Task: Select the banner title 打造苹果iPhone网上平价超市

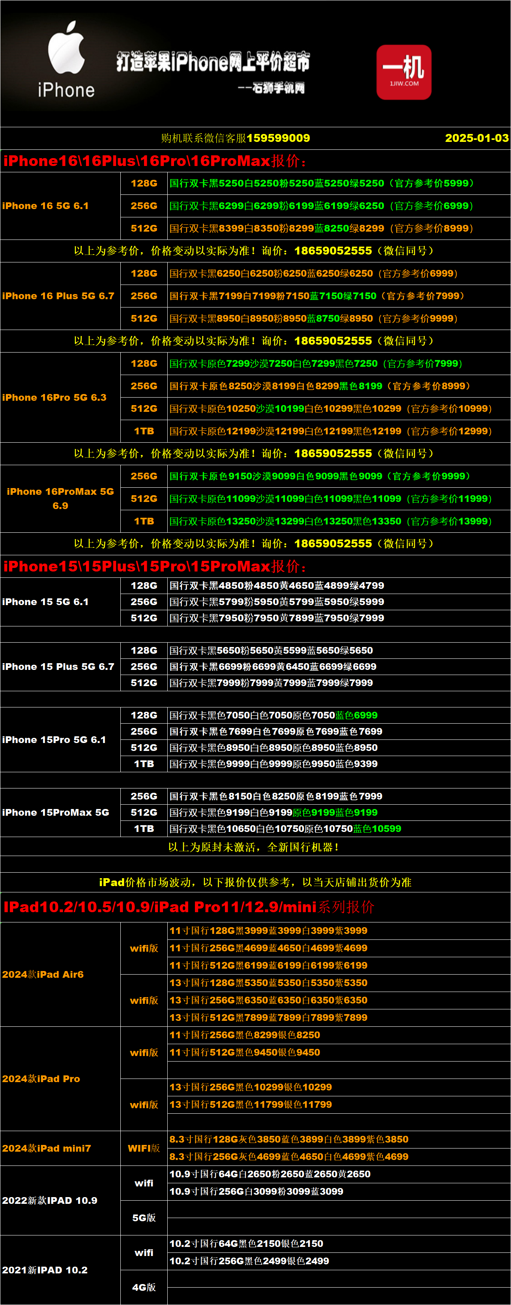Action: [x=213, y=62]
